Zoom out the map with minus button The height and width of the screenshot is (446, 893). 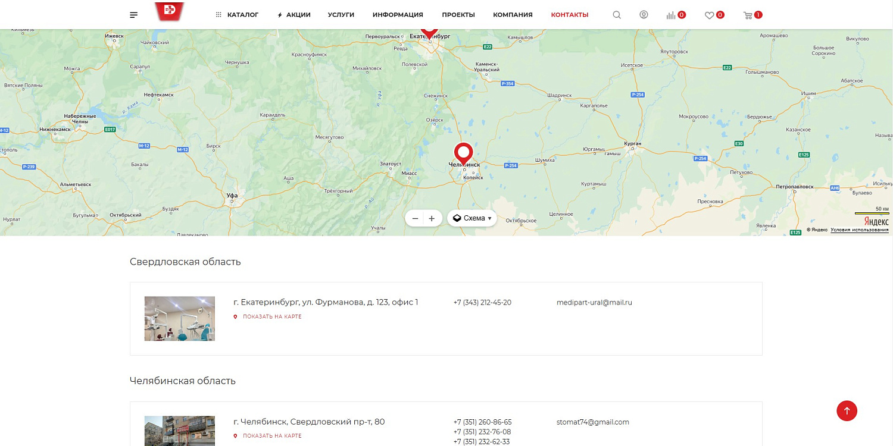415,218
